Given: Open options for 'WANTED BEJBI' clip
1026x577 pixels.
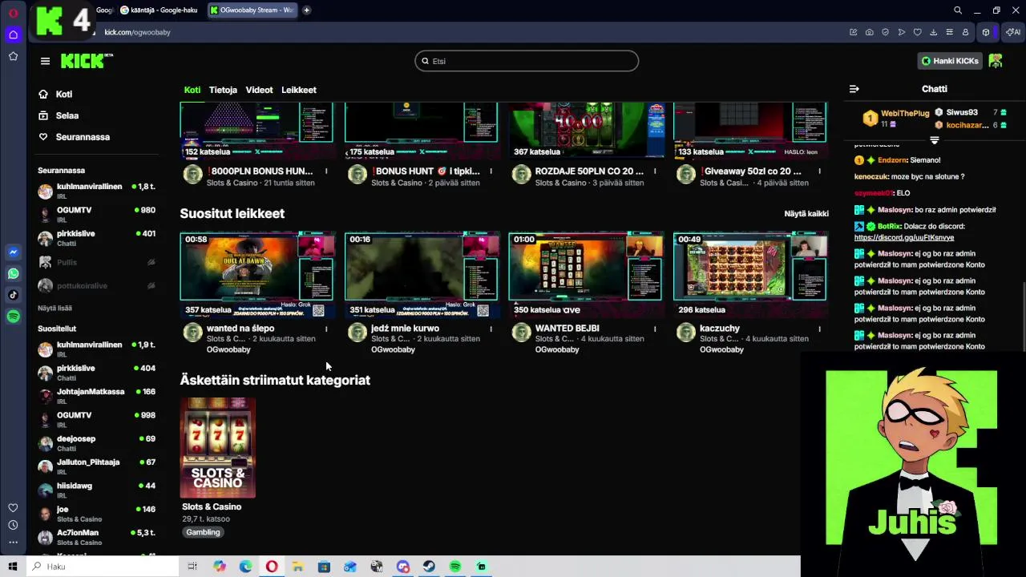Looking at the screenshot, I should (655, 329).
